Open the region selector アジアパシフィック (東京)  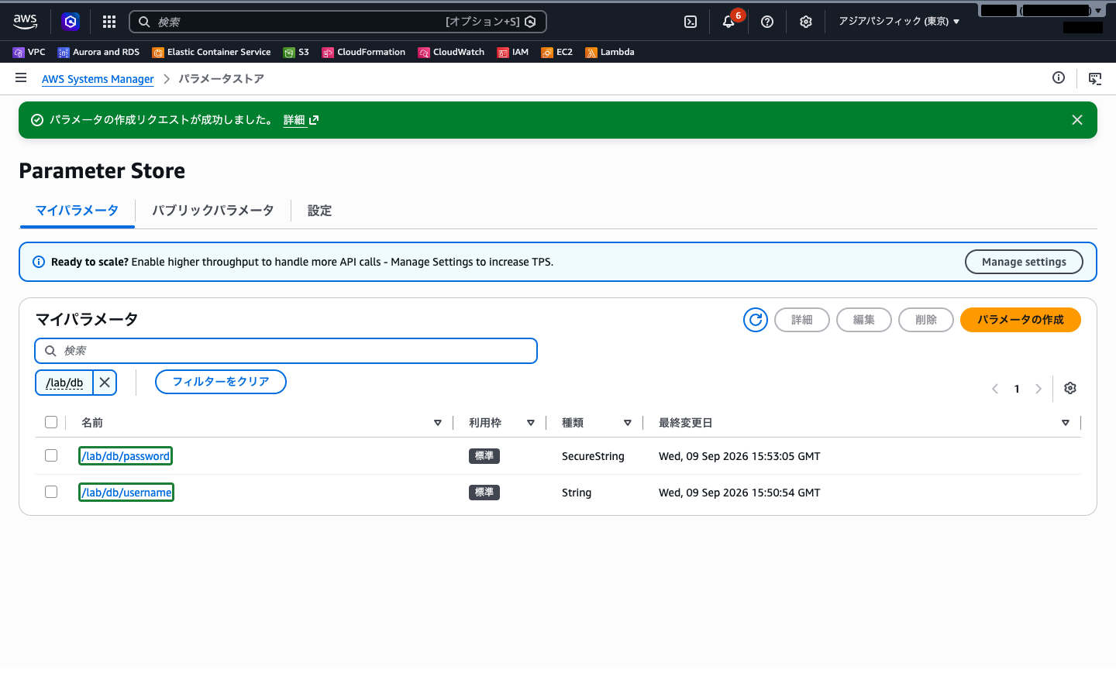(x=899, y=22)
